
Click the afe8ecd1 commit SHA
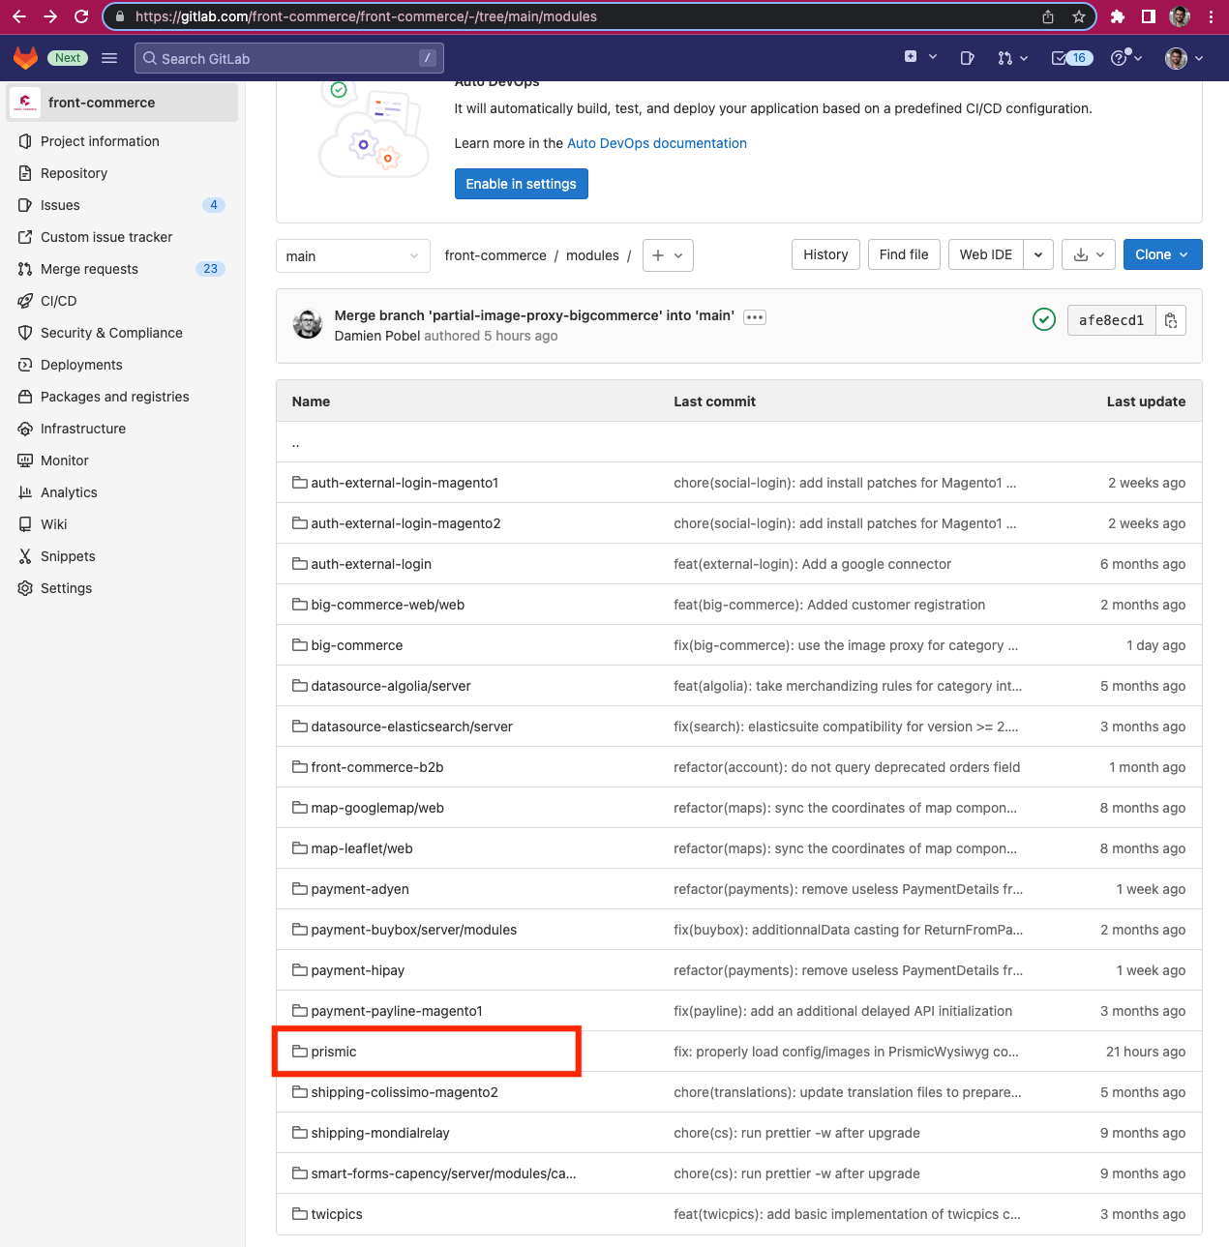click(1112, 320)
